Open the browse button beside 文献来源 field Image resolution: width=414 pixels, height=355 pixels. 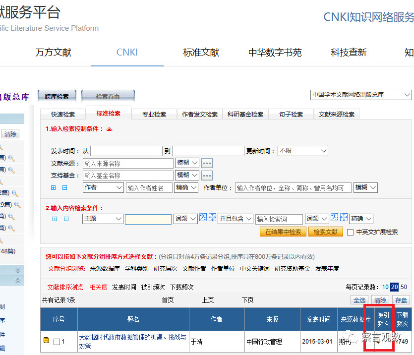click(207, 164)
